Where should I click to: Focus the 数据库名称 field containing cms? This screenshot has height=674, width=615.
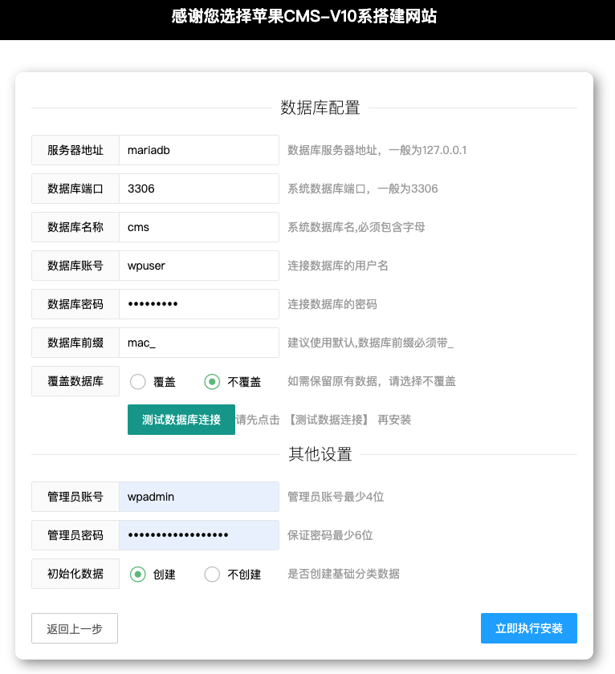198,227
